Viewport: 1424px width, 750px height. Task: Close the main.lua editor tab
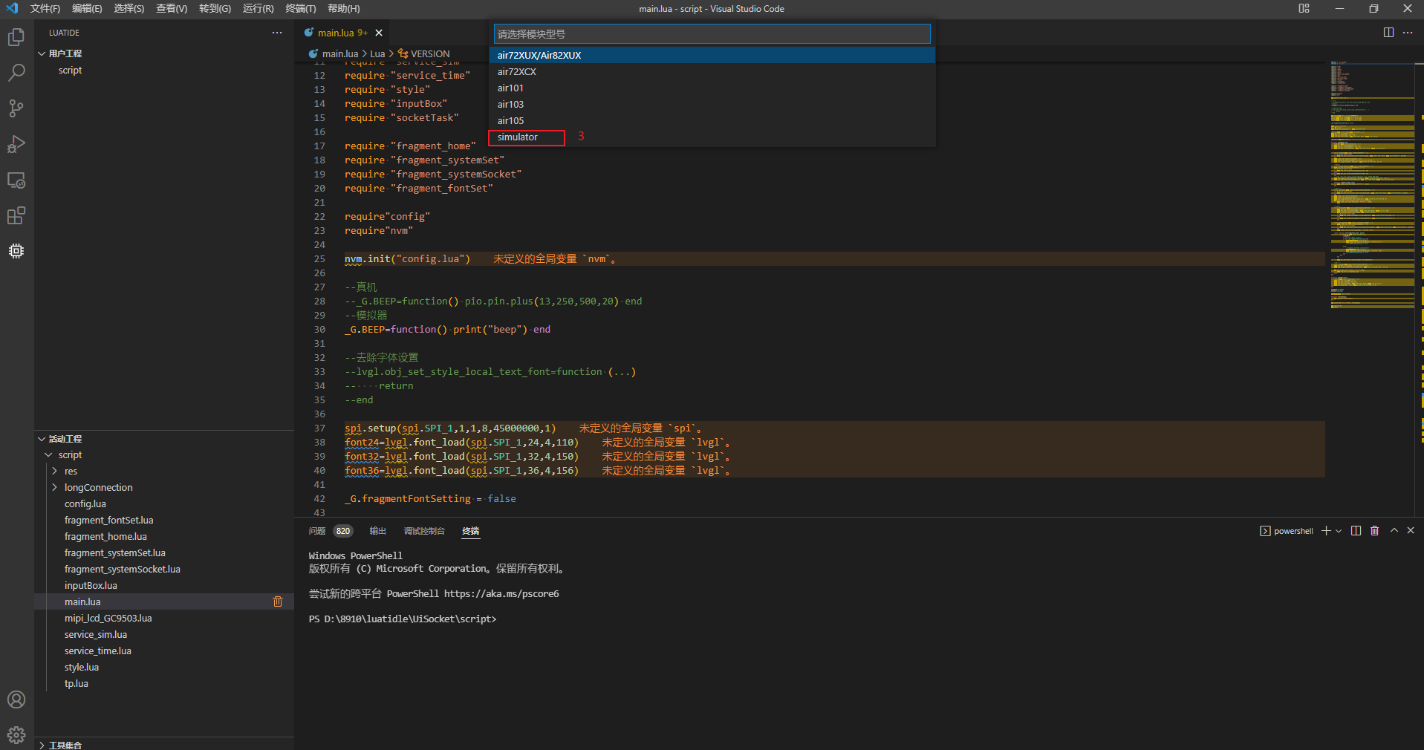click(379, 33)
